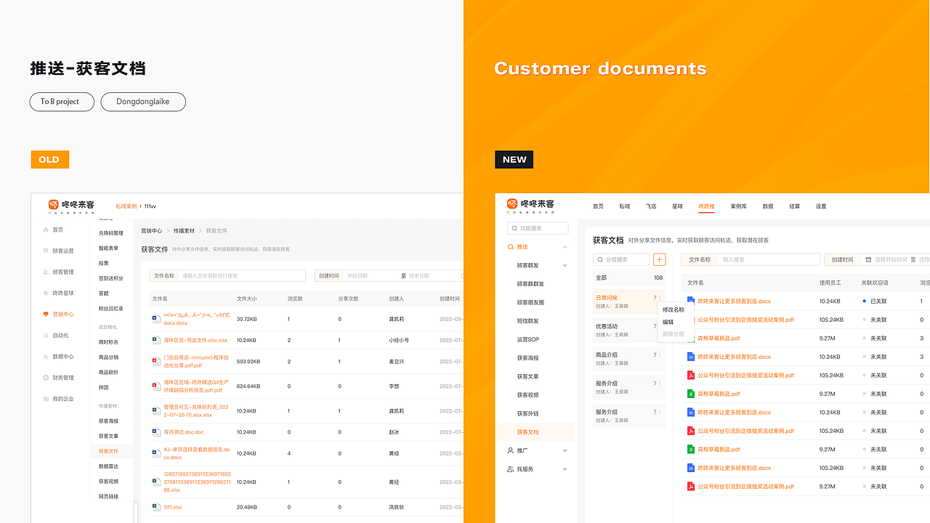Click 营销中心 in the breadcrumb

pyautogui.click(x=151, y=230)
